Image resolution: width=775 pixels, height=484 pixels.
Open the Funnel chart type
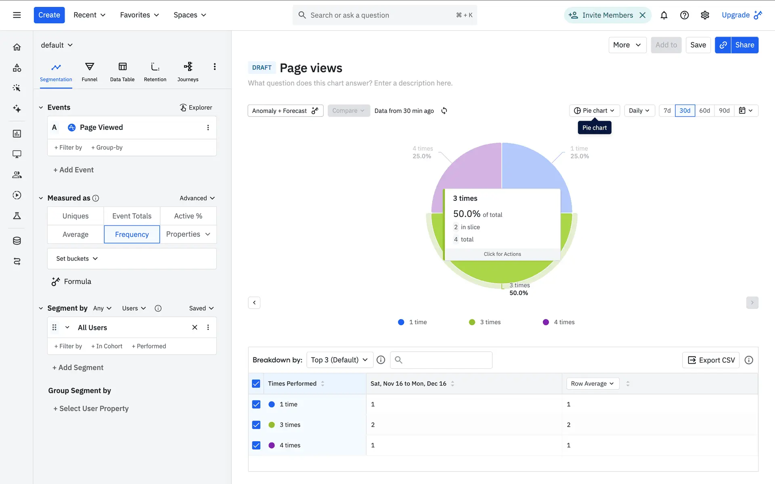89,72
